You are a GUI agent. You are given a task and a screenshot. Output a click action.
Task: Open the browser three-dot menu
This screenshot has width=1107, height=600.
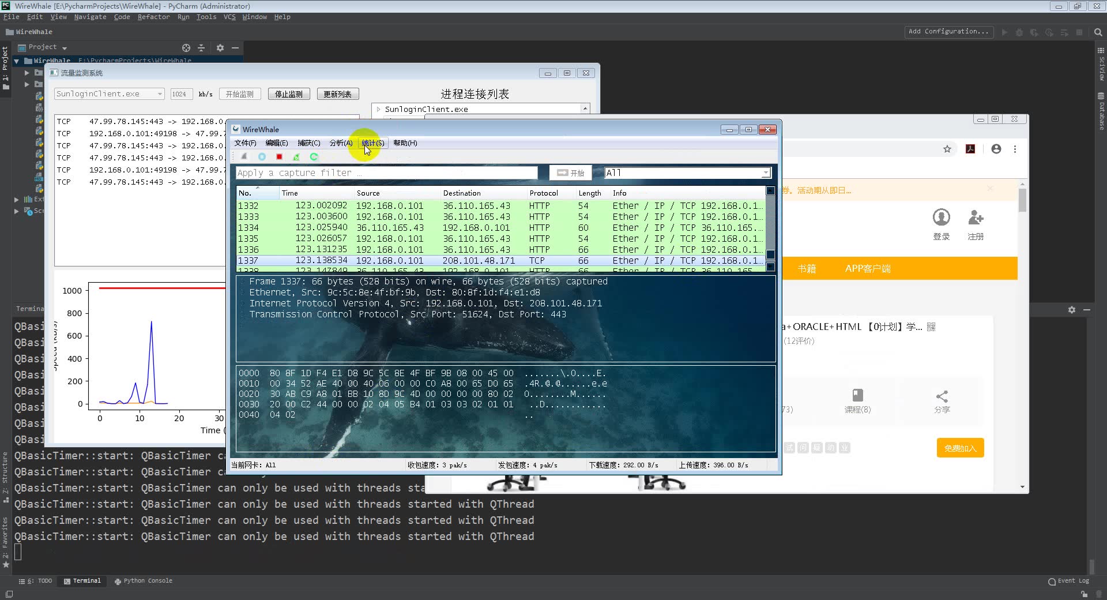pyautogui.click(x=1015, y=149)
